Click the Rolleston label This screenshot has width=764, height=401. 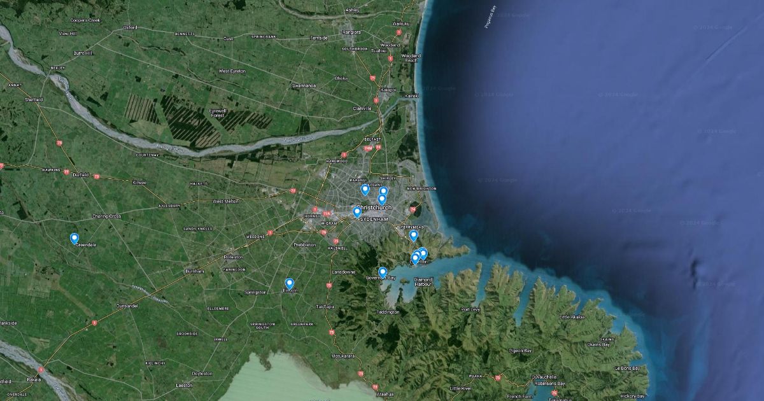[233, 257]
